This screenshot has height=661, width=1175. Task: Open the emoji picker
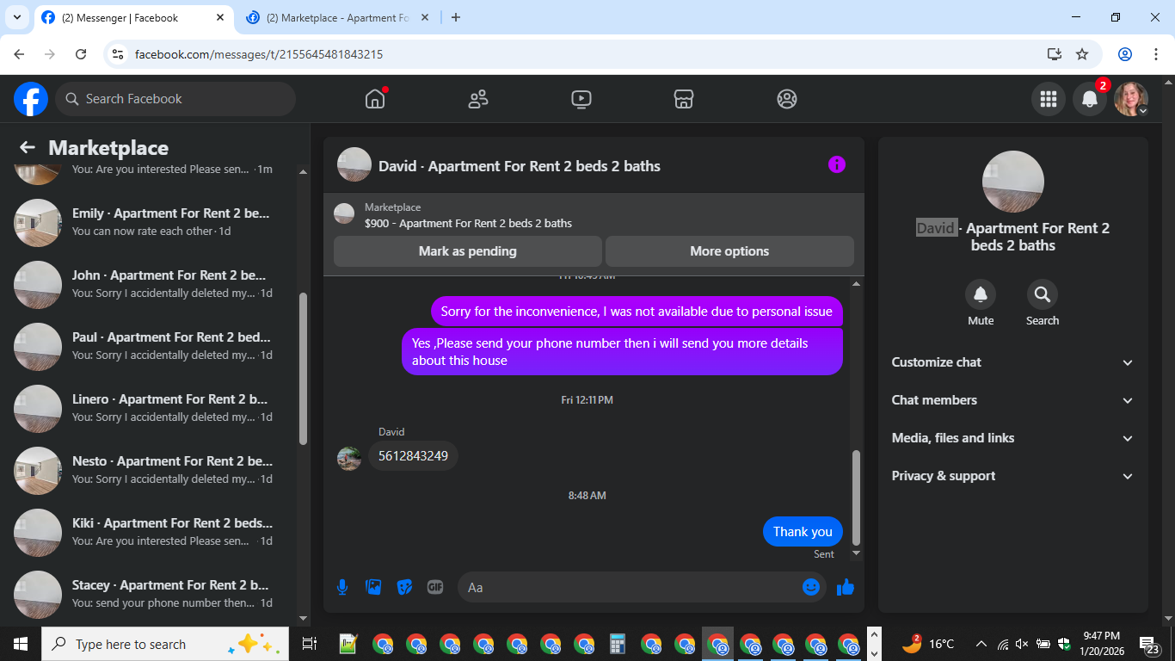click(x=811, y=587)
